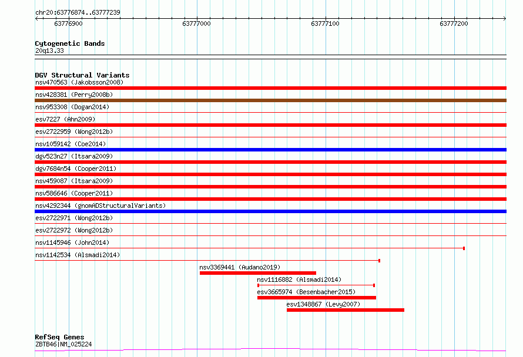
Task: Select the nsv428381 (Perry2008b) variant label
Action: tap(74, 95)
